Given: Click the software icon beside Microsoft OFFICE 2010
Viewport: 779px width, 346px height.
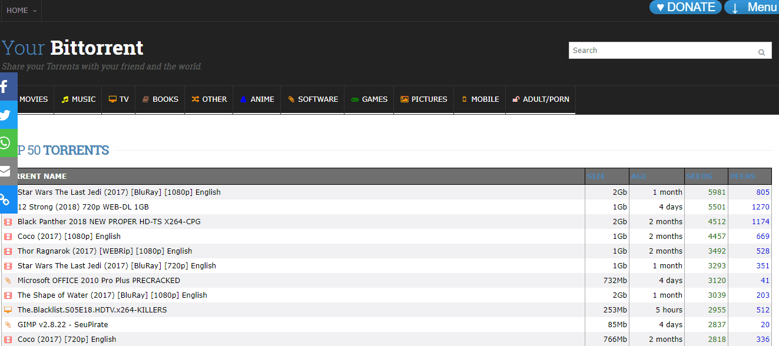Looking at the screenshot, I should coord(8,281).
